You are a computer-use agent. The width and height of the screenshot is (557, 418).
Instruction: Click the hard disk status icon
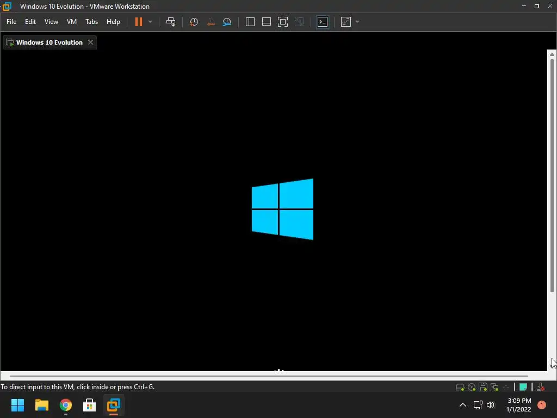[460, 387]
